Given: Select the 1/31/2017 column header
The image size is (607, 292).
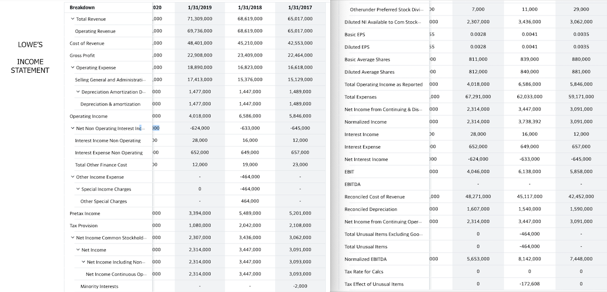Looking at the screenshot, I should [x=301, y=7].
